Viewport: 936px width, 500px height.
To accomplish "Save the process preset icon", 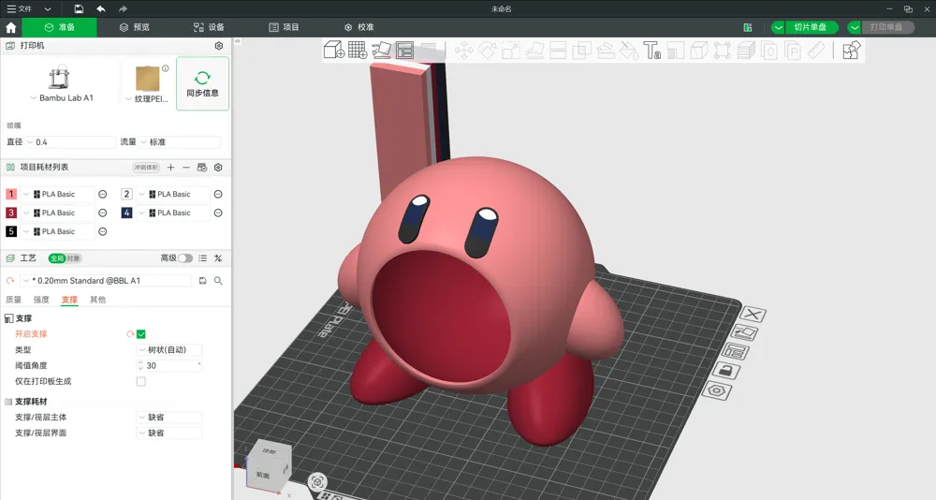I will tap(202, 281).
